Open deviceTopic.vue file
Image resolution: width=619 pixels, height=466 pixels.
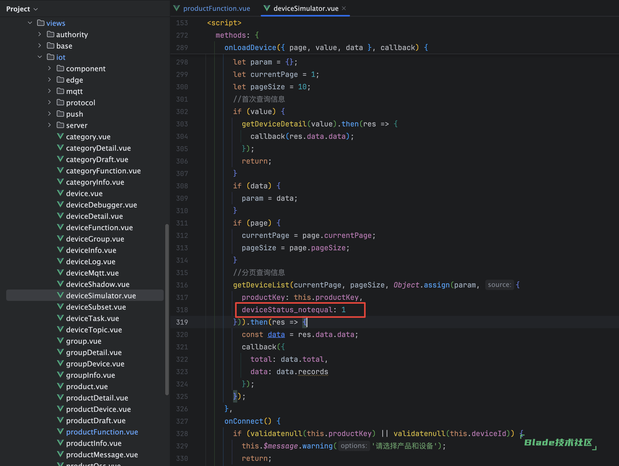[x=94, y=330]
